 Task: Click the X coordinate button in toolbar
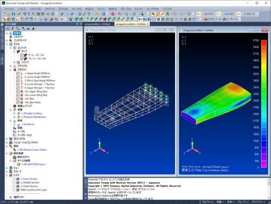pyautogui.click(x=198, y=14)
